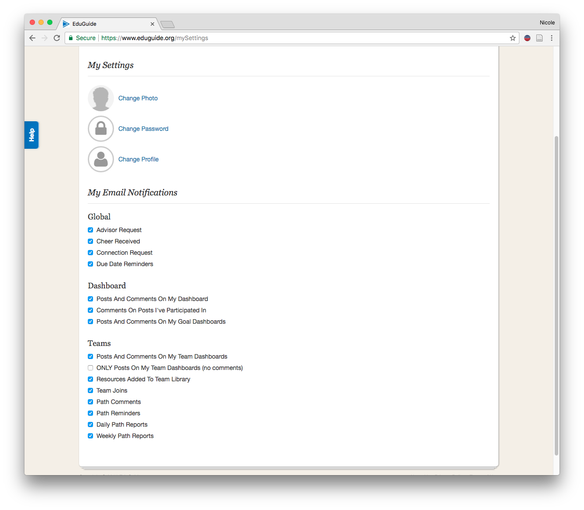Screen dimensions: 584x510
Task: Toggle Resources Added To Team Library
Action: click(90, 379)
